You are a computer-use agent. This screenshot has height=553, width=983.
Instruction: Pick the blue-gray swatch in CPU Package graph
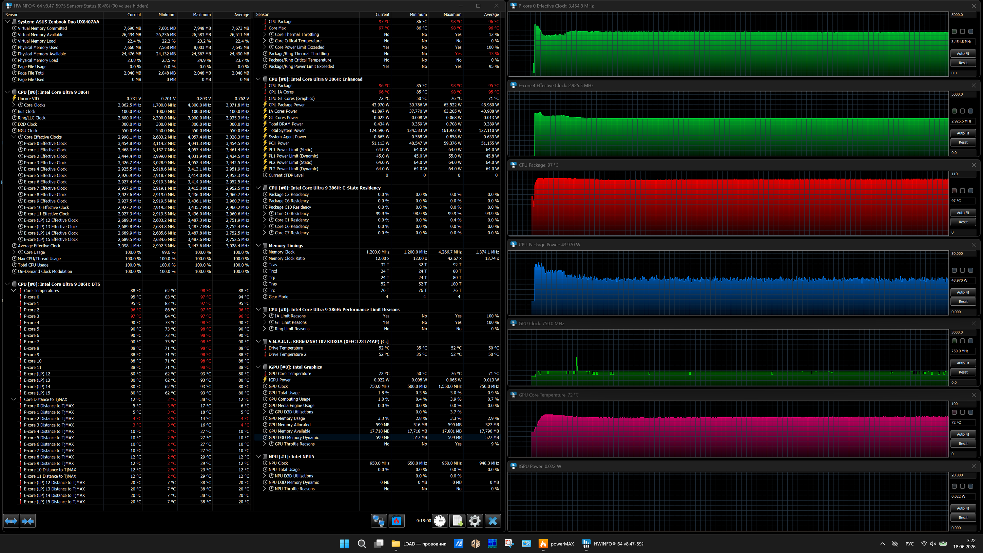[x=971, y=190]
